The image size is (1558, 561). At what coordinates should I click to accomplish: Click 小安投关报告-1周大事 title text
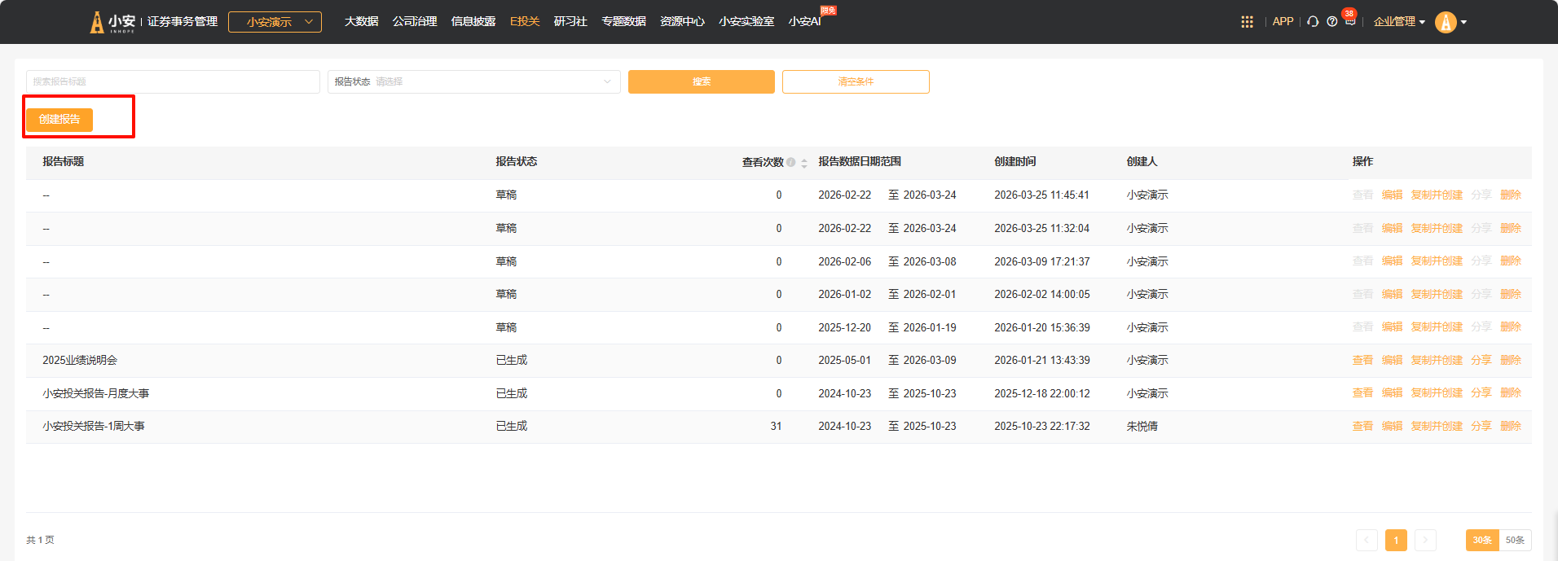click(94, 427)
